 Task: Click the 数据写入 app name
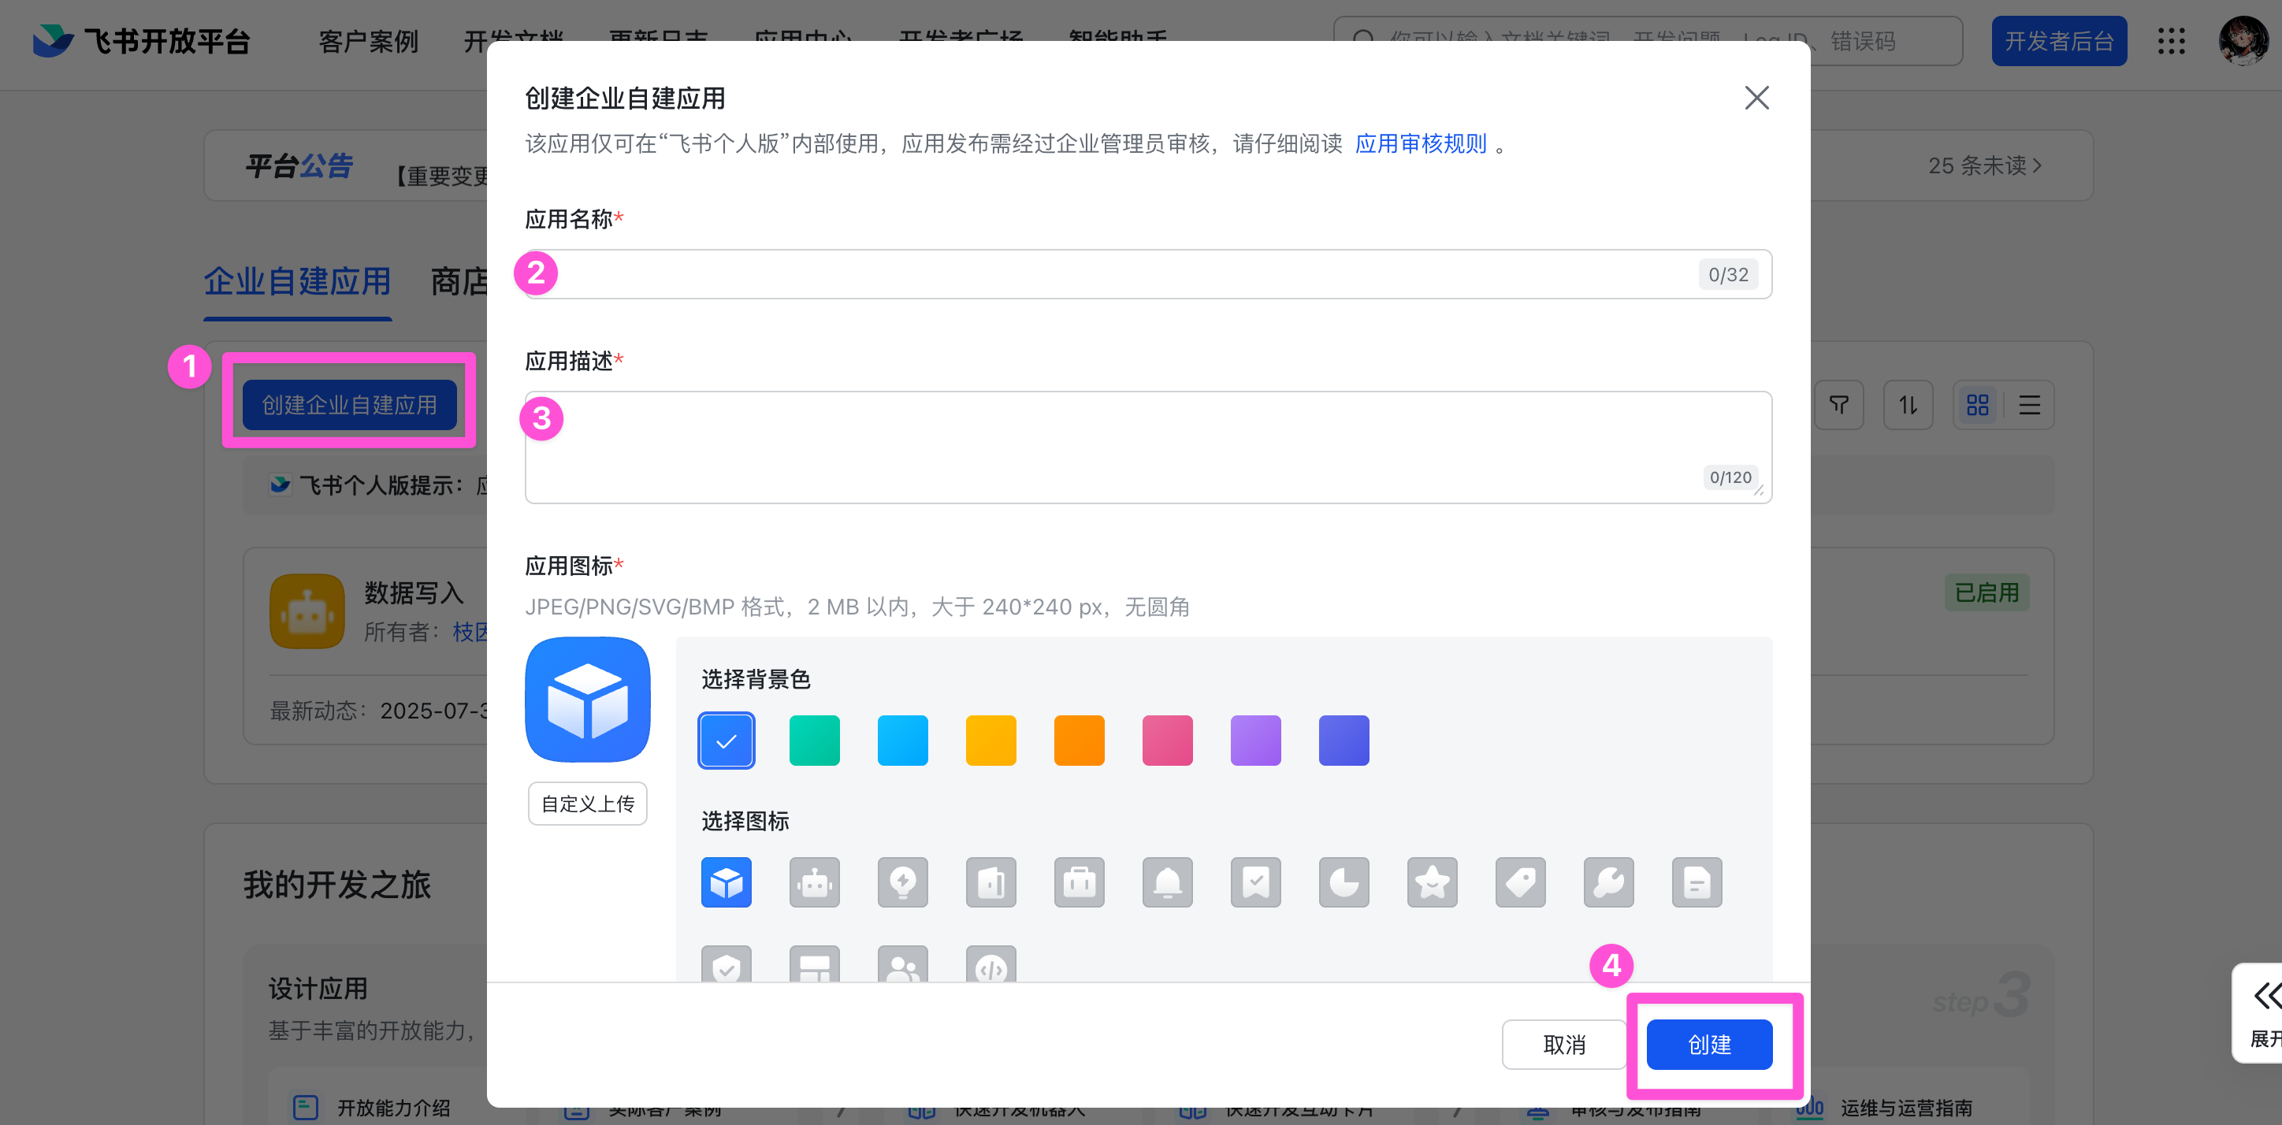click(x=414, y=592)
